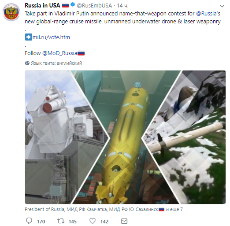This screenshot has height=226, width=230.
Task: Open the @RusEmbUSA handle
Action: pos(94,6)
